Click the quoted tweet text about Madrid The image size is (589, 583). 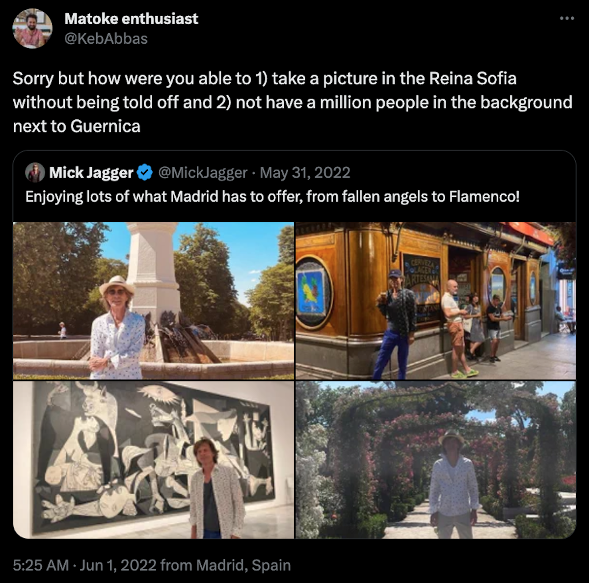click(272, 197)
